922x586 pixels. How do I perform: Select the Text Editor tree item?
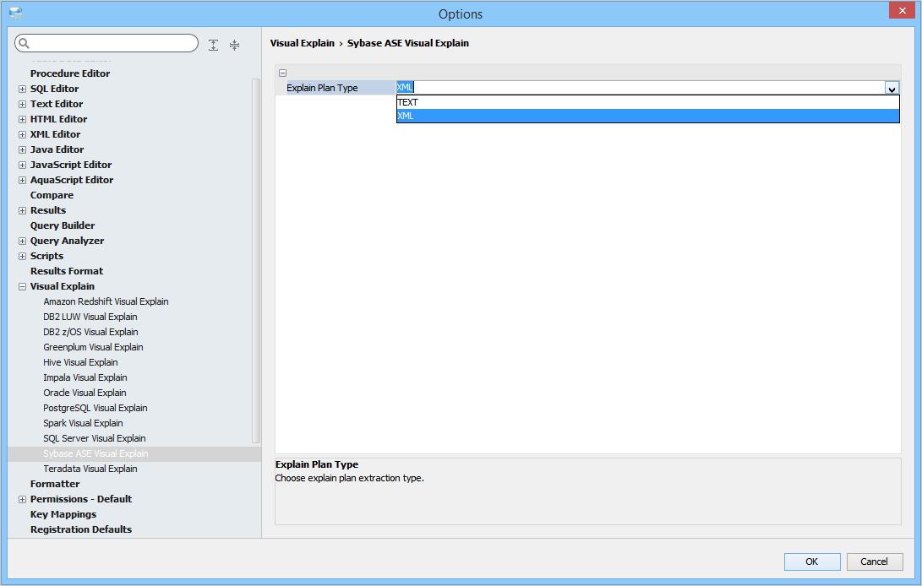(x=57, y=104)
